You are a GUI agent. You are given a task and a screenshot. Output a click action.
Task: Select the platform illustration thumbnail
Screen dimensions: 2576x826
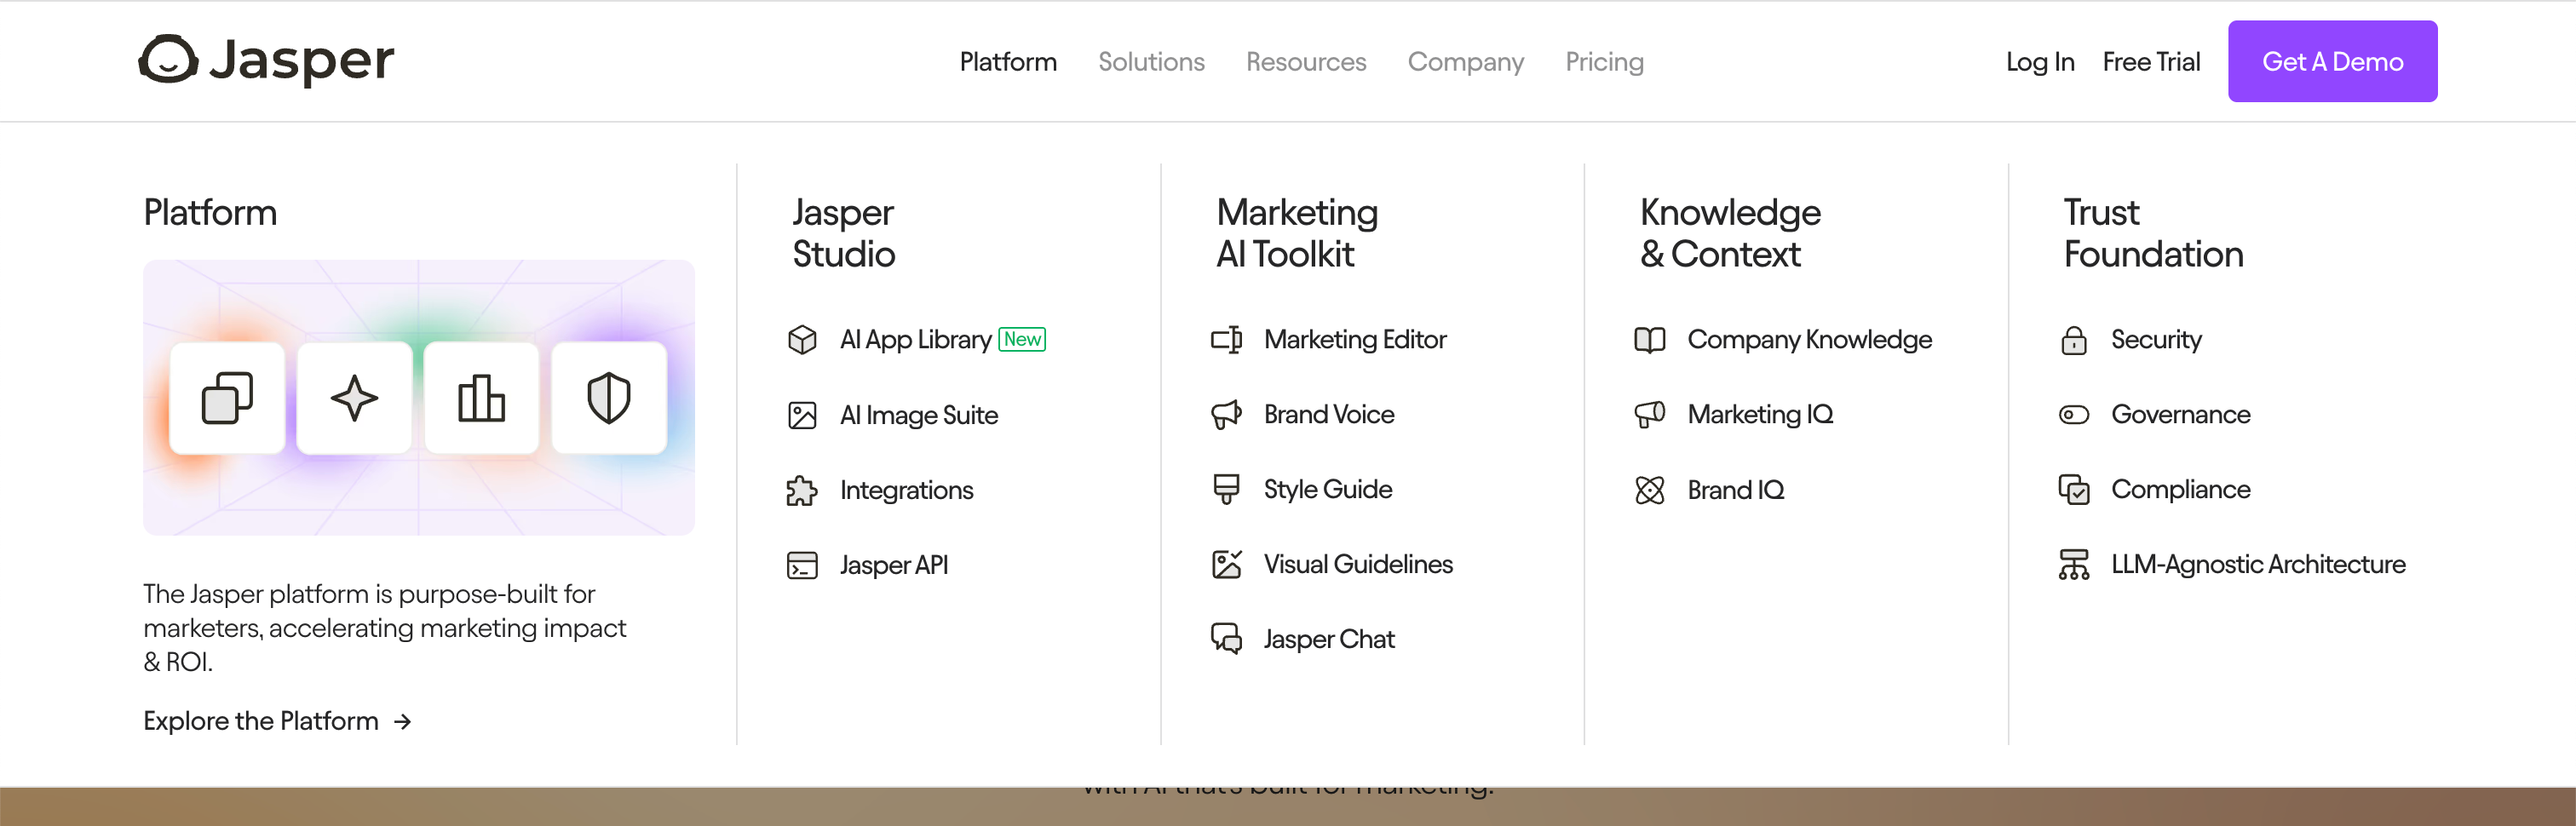click(419, 397)
